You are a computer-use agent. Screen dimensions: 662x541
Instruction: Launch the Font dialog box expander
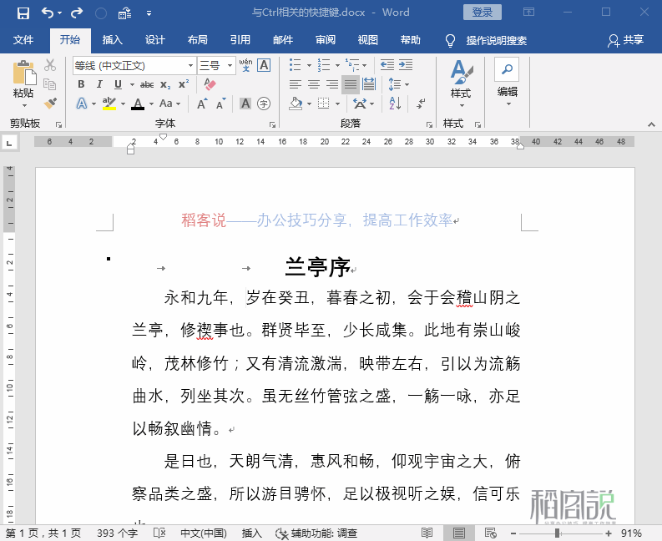pyautogui.click(x=272, y=124)
